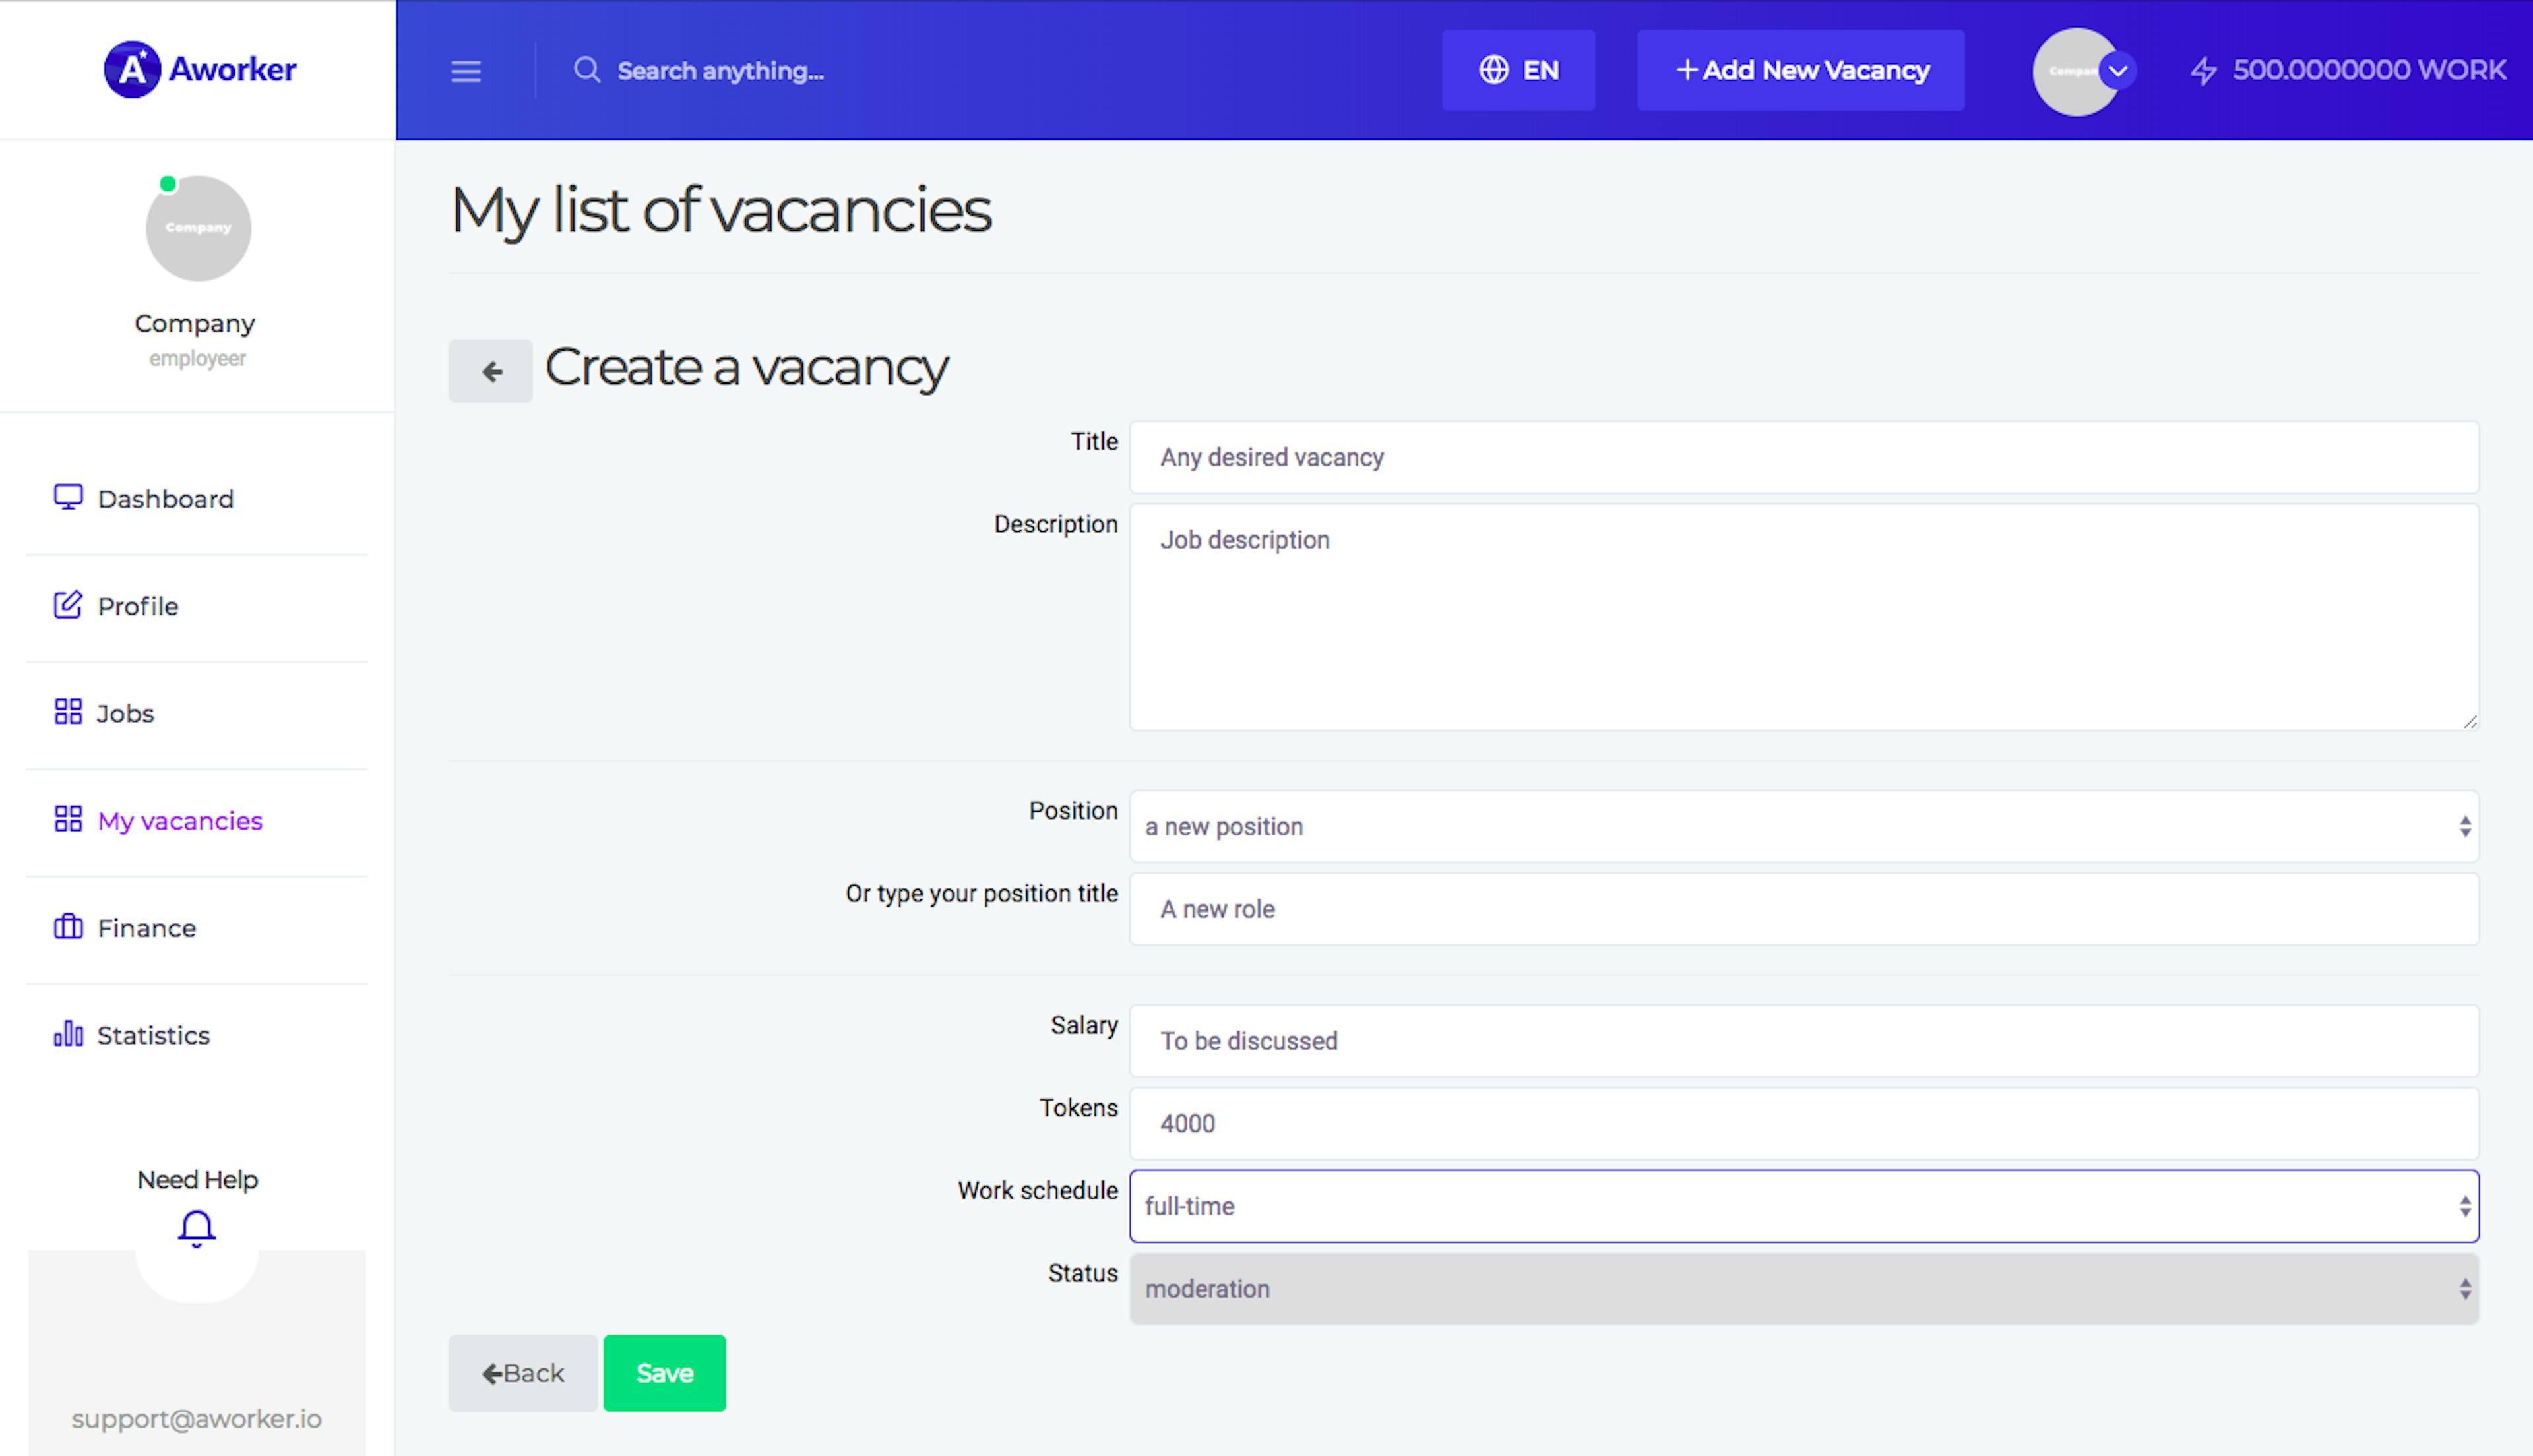Expand the Work schedule dropdown
Image resolution: width=2533 pixels, height=1456 pixels.
pos(1803,1206)
